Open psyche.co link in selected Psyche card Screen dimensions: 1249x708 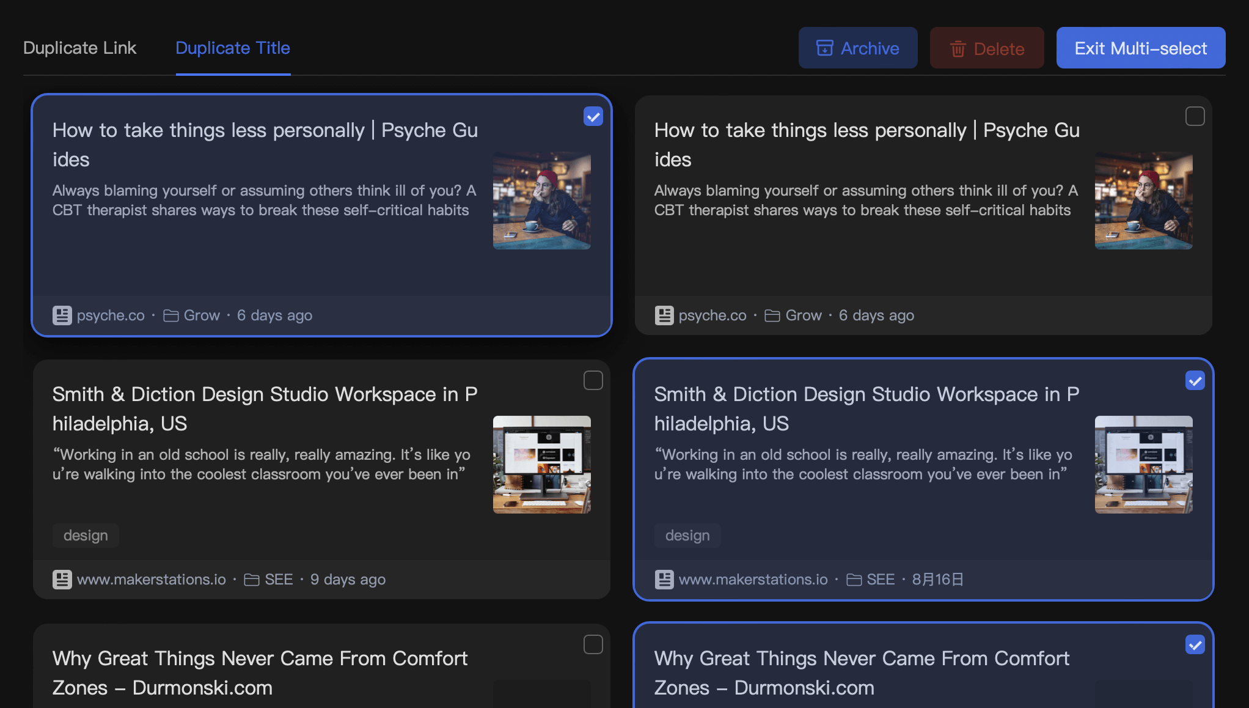pyautogui.click(x=111, y=315)
